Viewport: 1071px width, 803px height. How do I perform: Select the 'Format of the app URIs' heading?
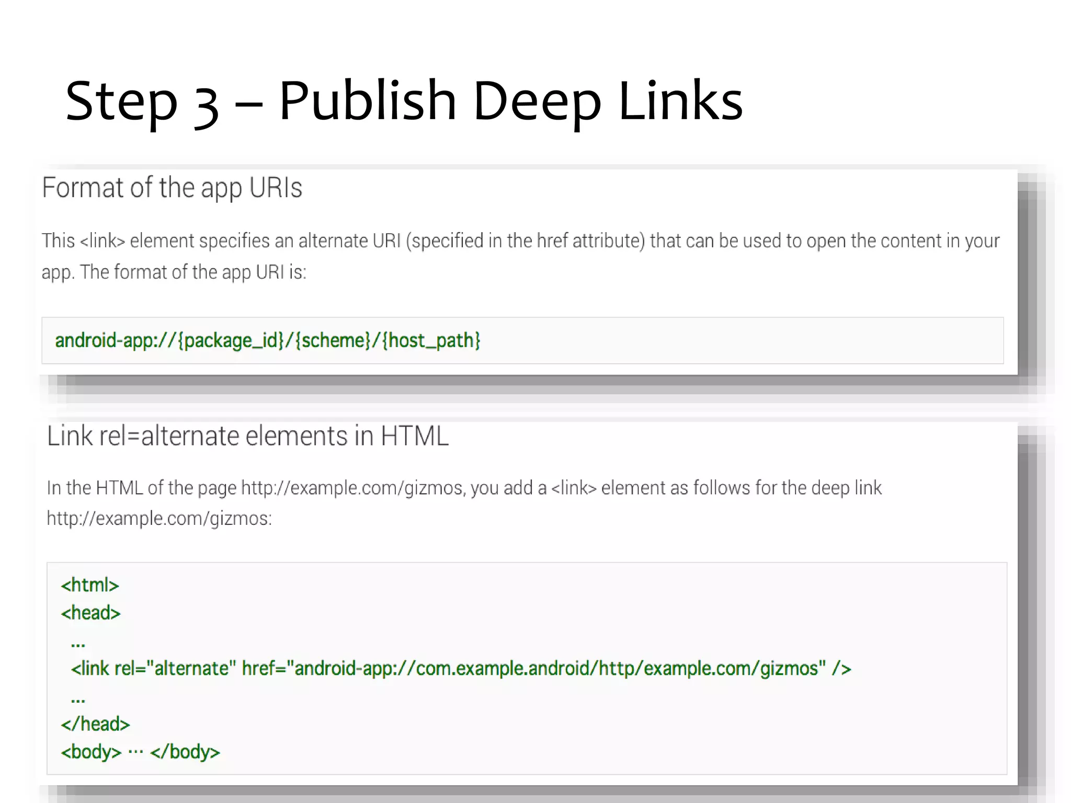point(172,188)
